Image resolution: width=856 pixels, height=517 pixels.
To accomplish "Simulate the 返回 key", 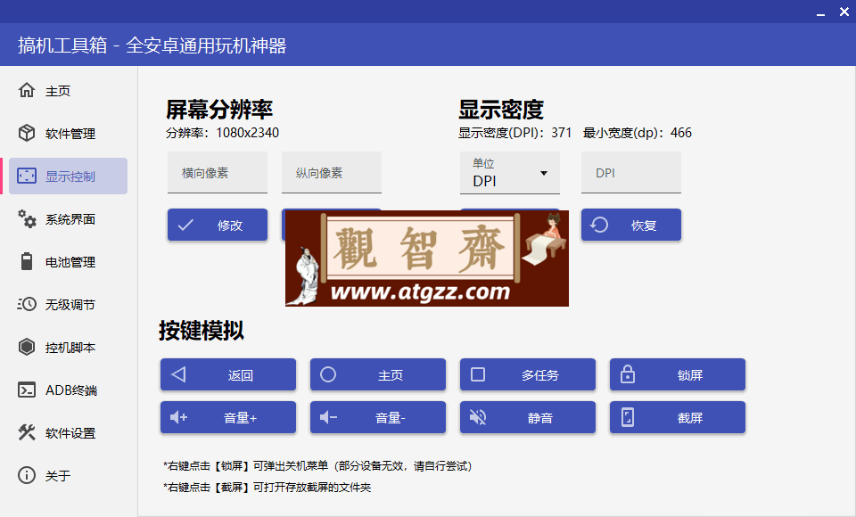I will coord(228,374).
